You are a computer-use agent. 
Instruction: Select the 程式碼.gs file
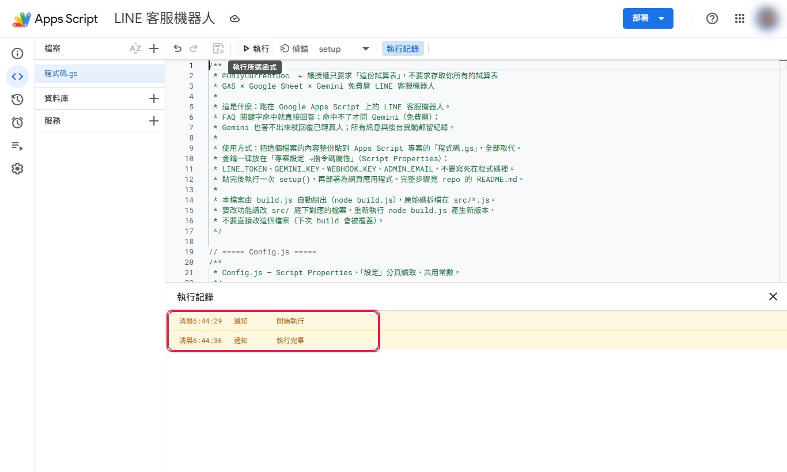click(100, 74)
